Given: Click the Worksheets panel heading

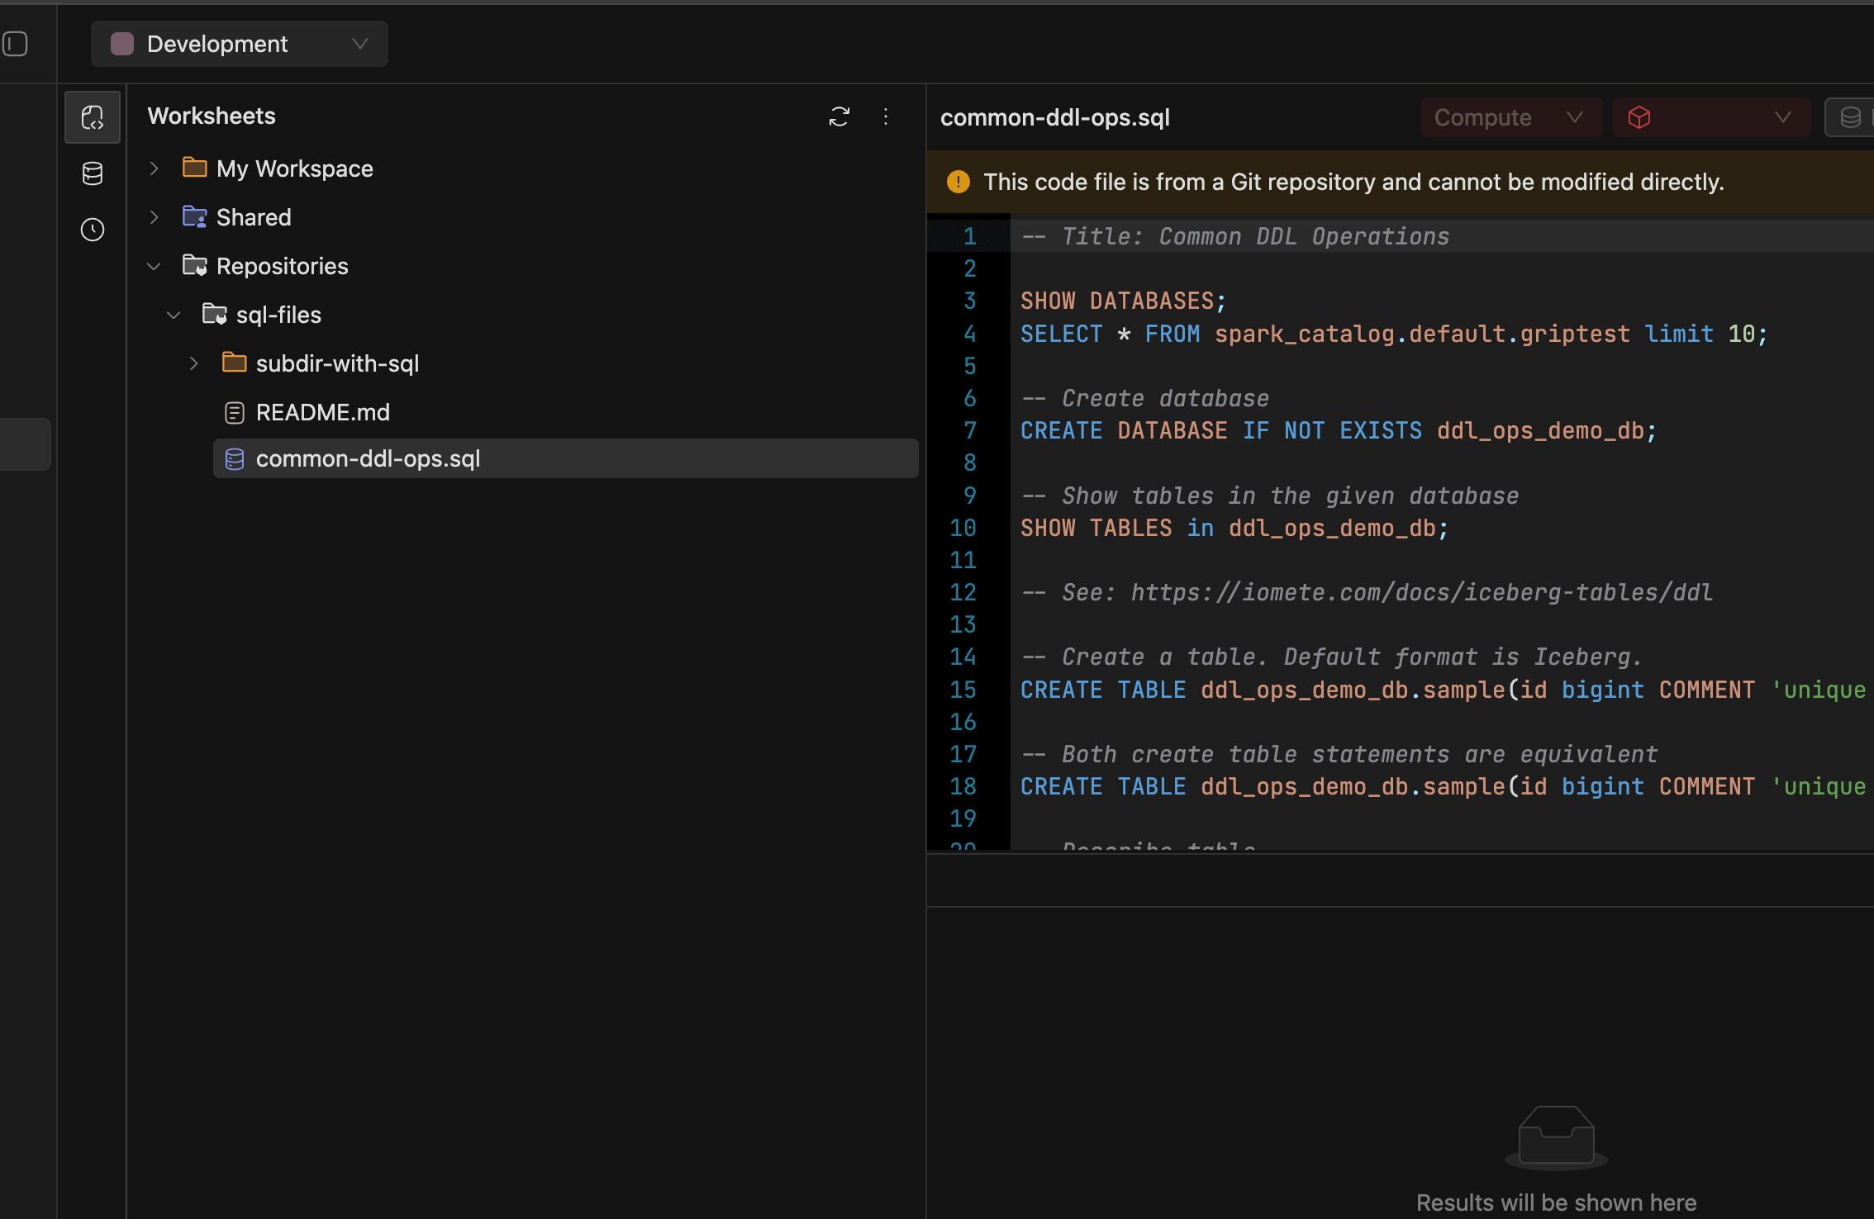Looking at the screenshot, I should tap(212, 116).
